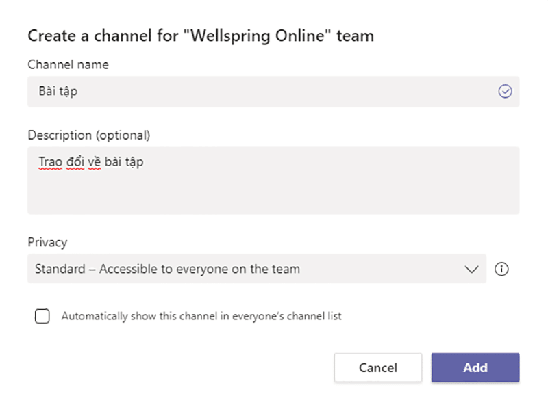This screenshot has height=407, width=548.
Task: Click the 'Description (optional)' label
Action: pos(89,135)
